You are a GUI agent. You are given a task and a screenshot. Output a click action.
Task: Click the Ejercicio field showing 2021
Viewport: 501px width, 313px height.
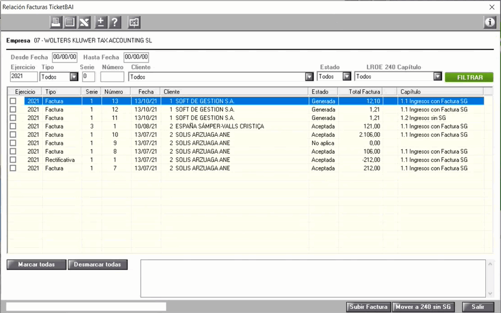24,77
